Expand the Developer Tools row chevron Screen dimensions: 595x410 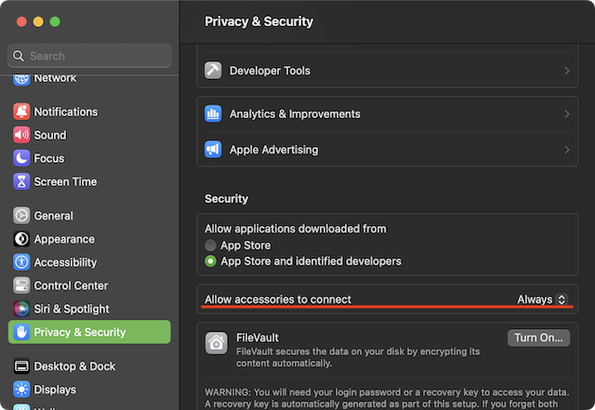click(566, 71)
